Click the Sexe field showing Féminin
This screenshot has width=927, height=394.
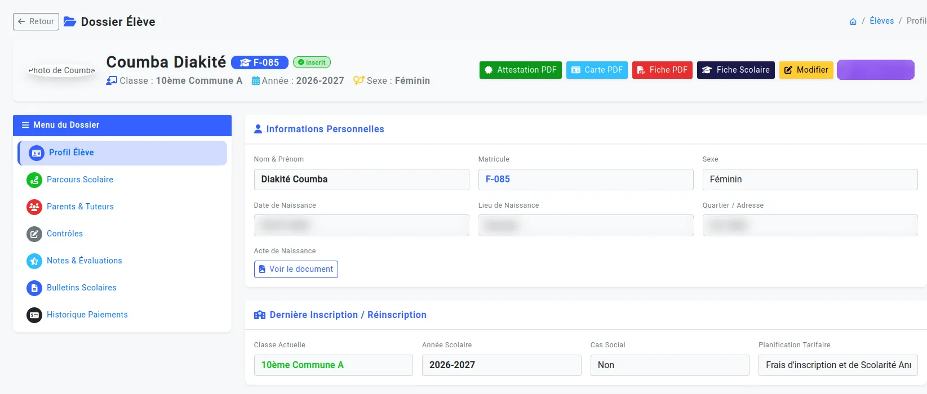pyautogui.click(x=810, y=180)
